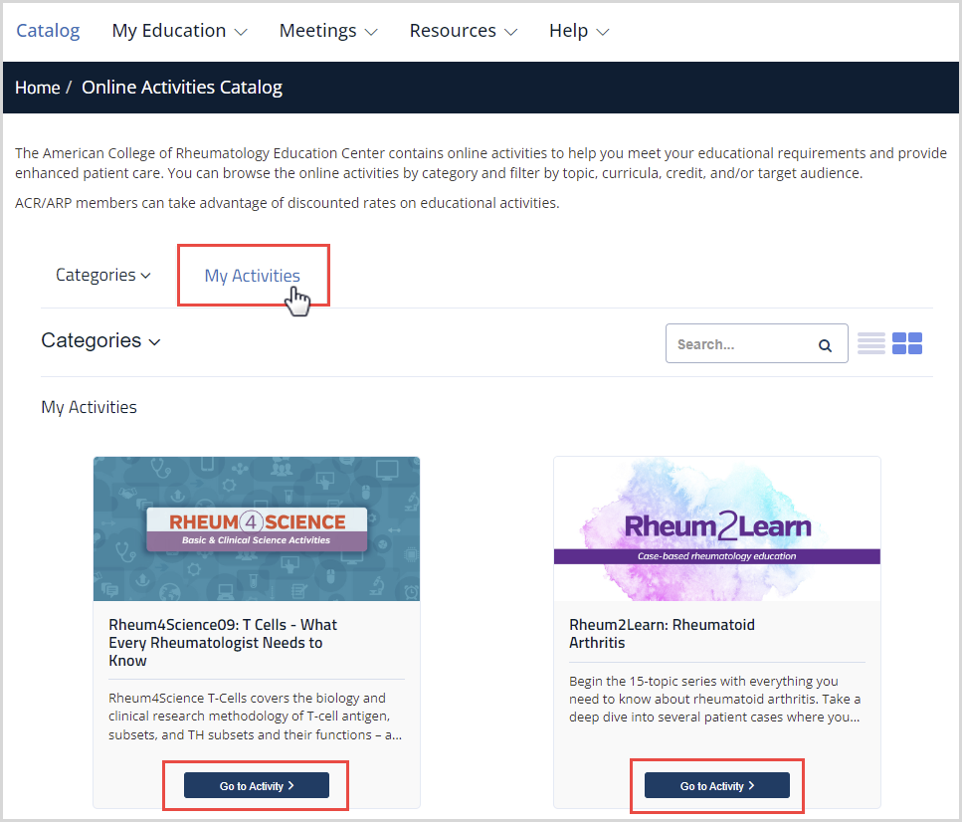The height and width of the screenshot is (822, 962).
Task: Switch to list view layout
Action: (871, 343)
